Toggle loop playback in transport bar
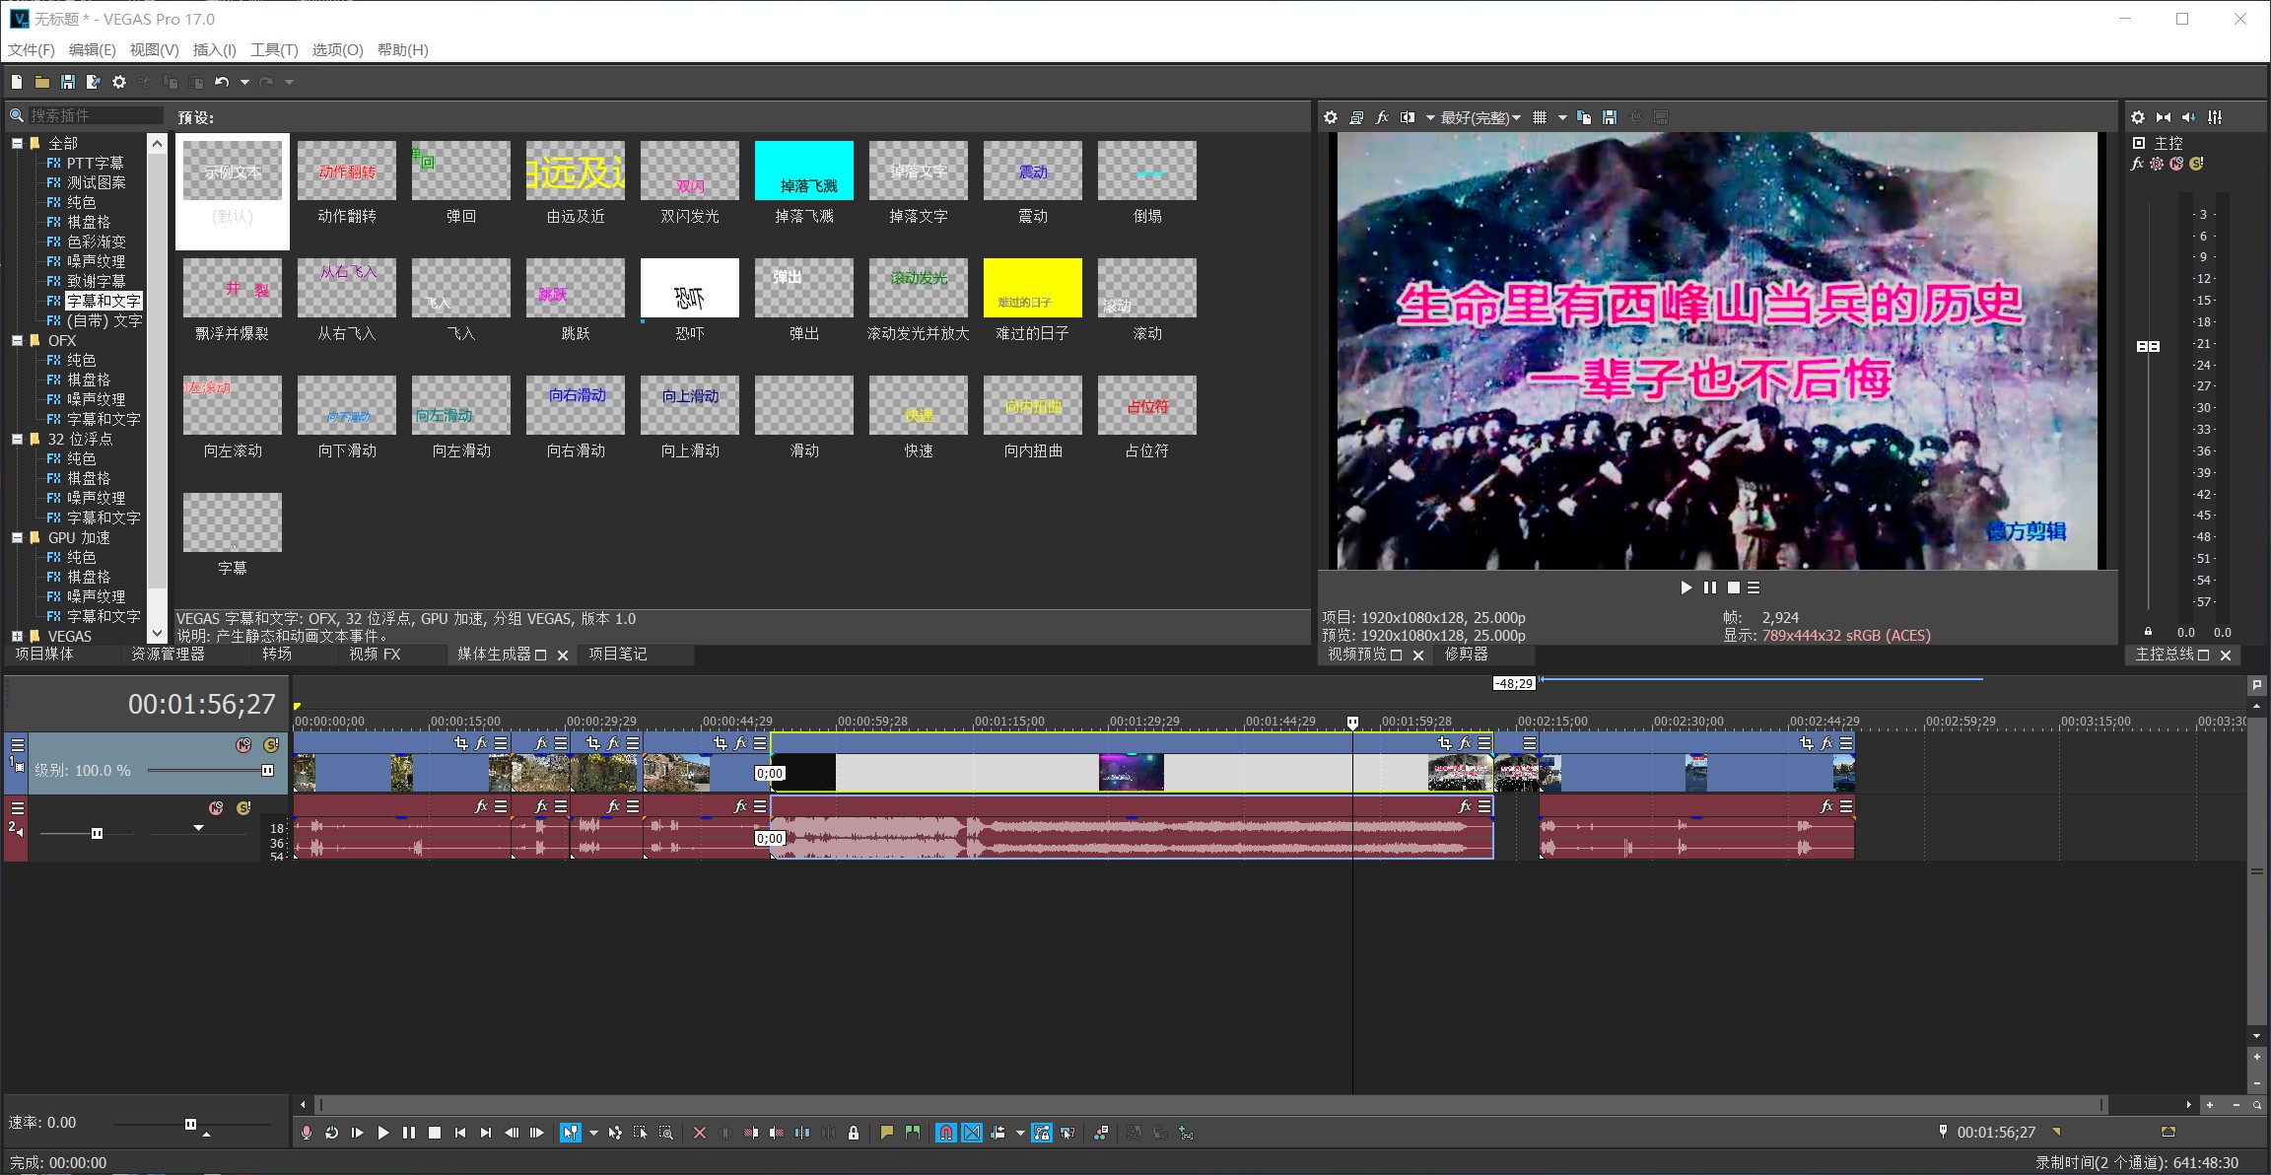 (x=332, y=1133)
